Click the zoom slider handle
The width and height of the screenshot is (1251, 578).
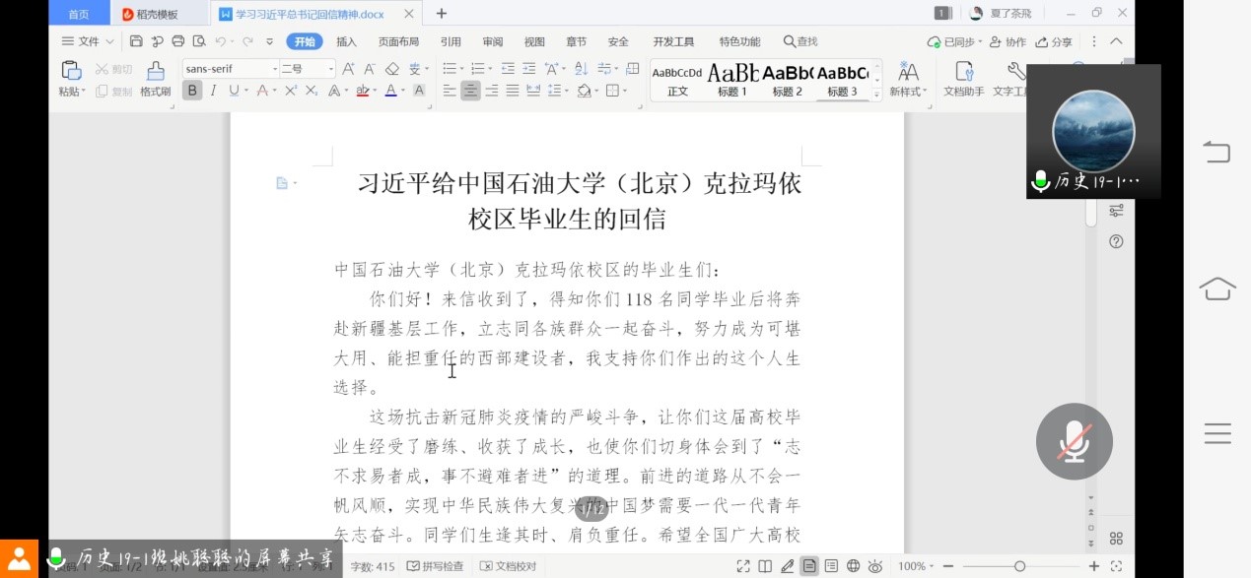point(1019,566)
